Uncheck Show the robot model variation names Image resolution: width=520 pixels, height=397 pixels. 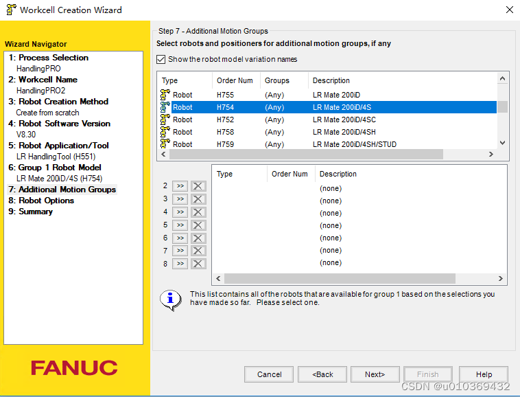pyautogui.click(x=161, y=60)
